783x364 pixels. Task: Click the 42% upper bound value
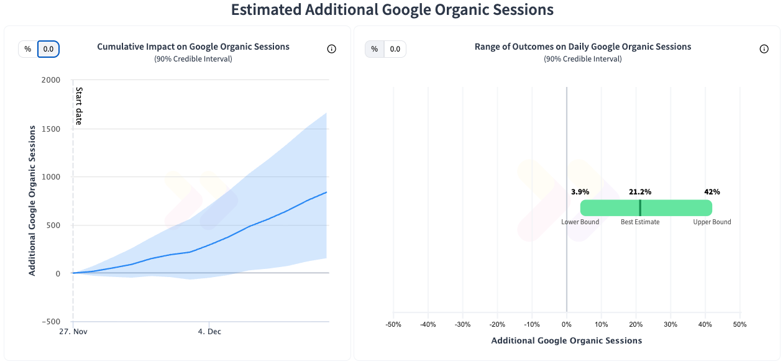pyautogui.click(x=712, y=192)
